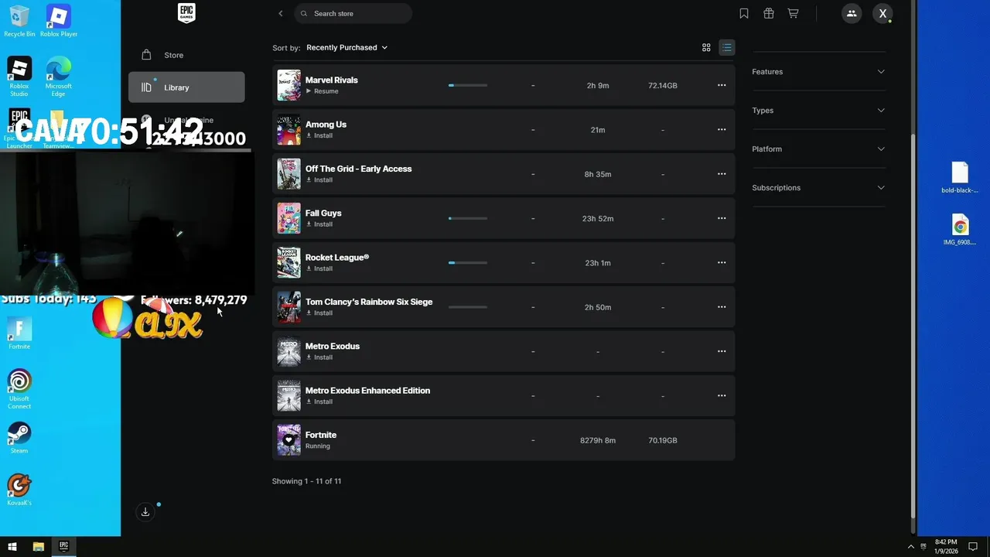Open the notification center in the taskbar

(x=973, y=546)
